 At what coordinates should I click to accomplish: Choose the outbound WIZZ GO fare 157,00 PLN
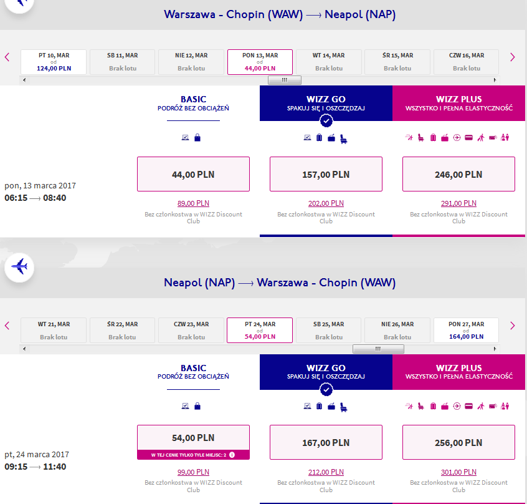[326, 174]
